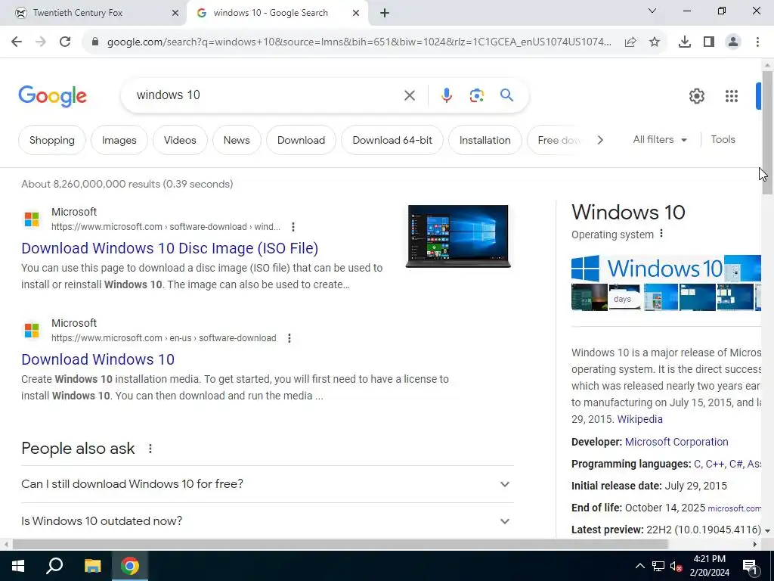This screenshot has height=581, width=774.
Task: Select the Download 64-bit chip
Action: coord(392,140)
